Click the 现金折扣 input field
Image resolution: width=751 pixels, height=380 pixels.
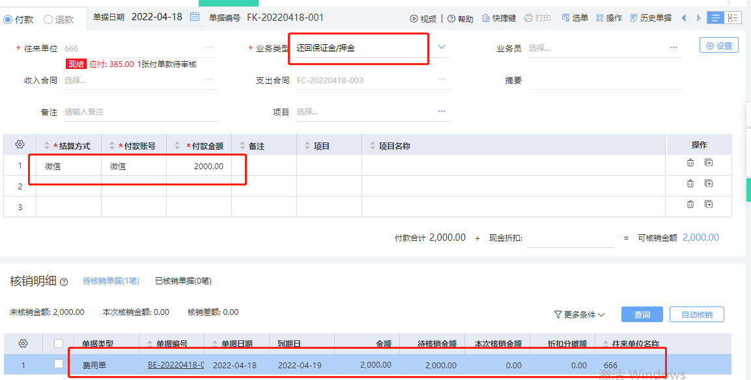pos(570,238)
